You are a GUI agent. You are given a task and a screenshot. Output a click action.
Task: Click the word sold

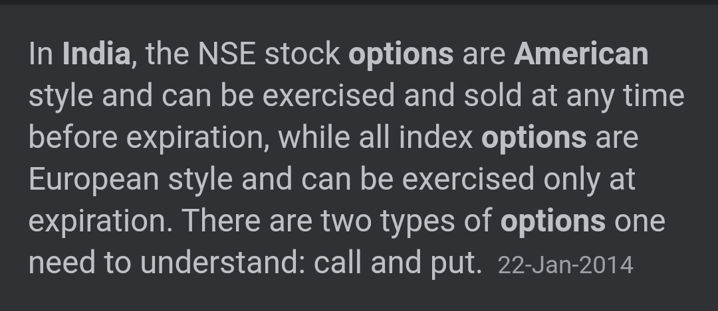click(493, 96)
